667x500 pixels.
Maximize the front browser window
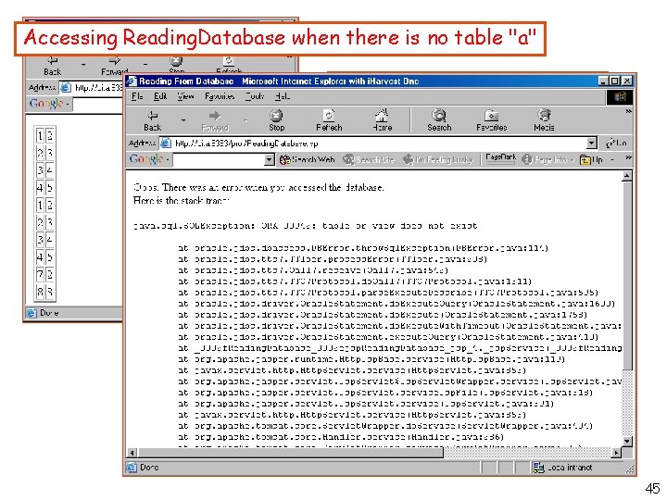(x=615, y=81)
